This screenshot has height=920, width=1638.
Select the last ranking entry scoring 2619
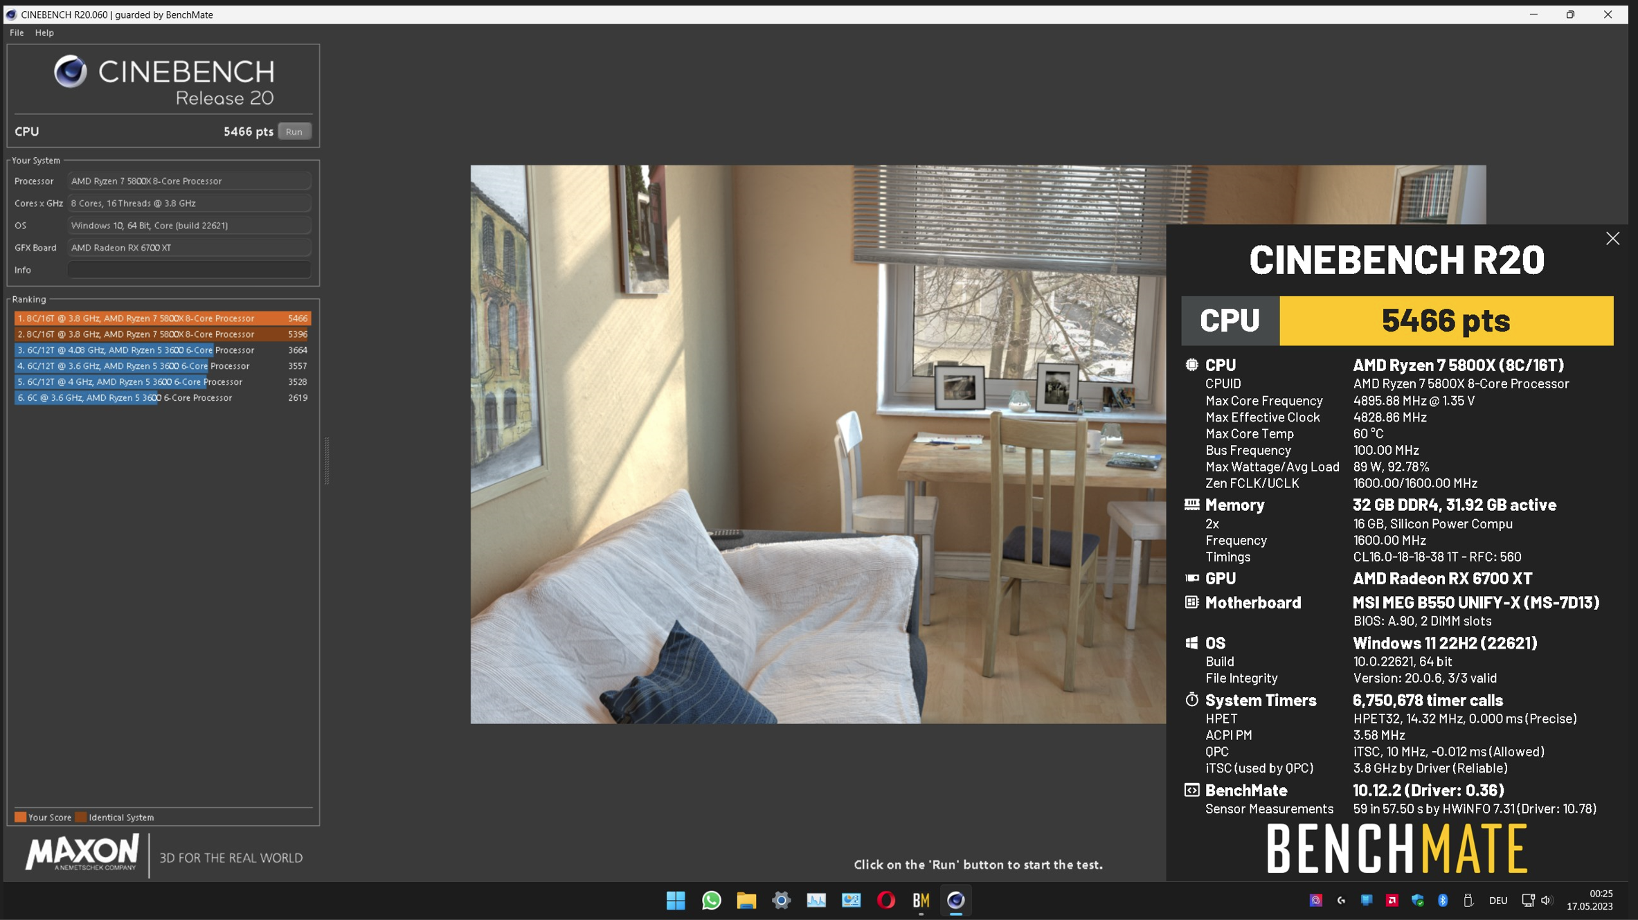point(162,398)
